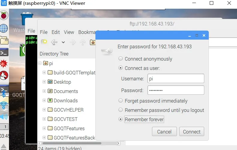
Task: Choose Forget password immediately
Action: [121, 101]
